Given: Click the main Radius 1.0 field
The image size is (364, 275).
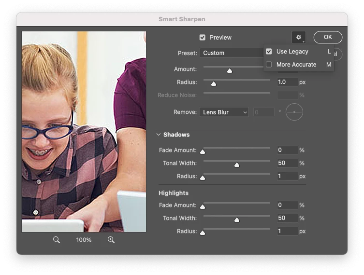Looking at the screenshot, I should coord(288,82).
